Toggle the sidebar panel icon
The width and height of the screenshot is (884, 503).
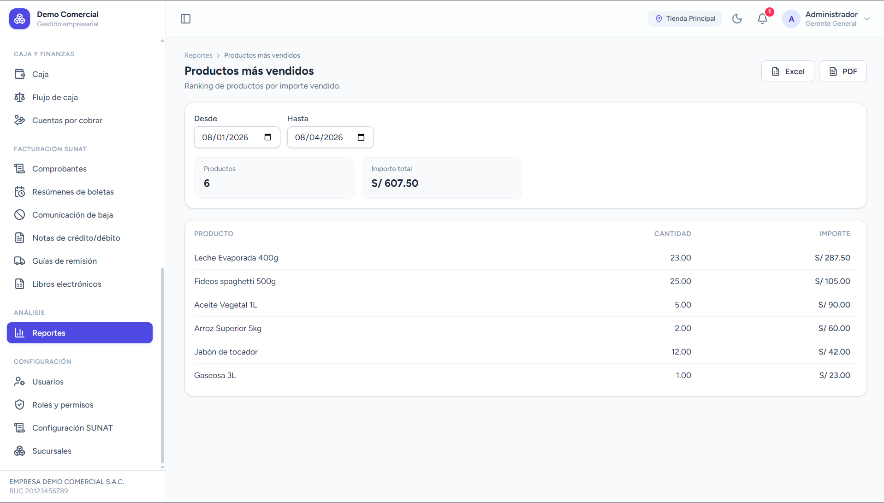click(185, 19)
